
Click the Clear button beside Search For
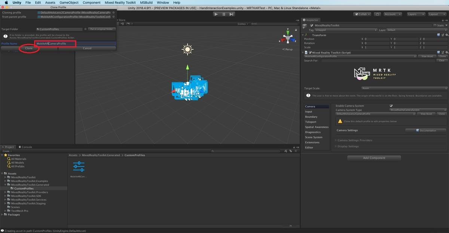pos(442,60)
